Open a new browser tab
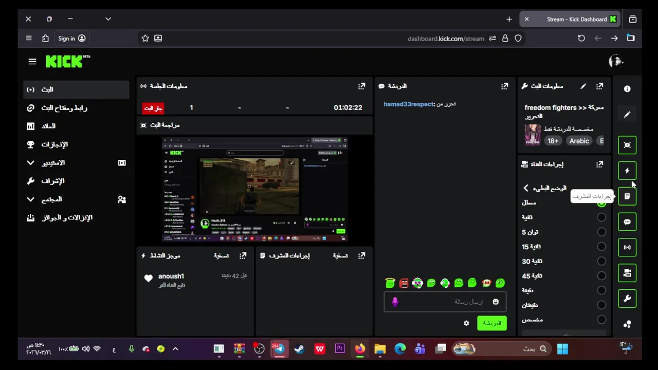This screenshot has height=370, width=658. [x=509, y=19]
